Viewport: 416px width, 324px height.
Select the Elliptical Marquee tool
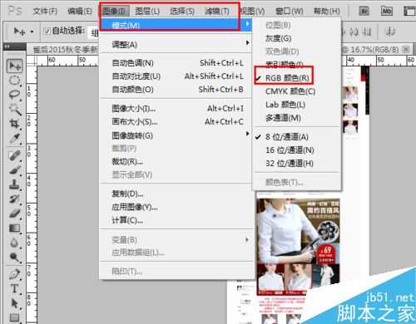point(14,81)
